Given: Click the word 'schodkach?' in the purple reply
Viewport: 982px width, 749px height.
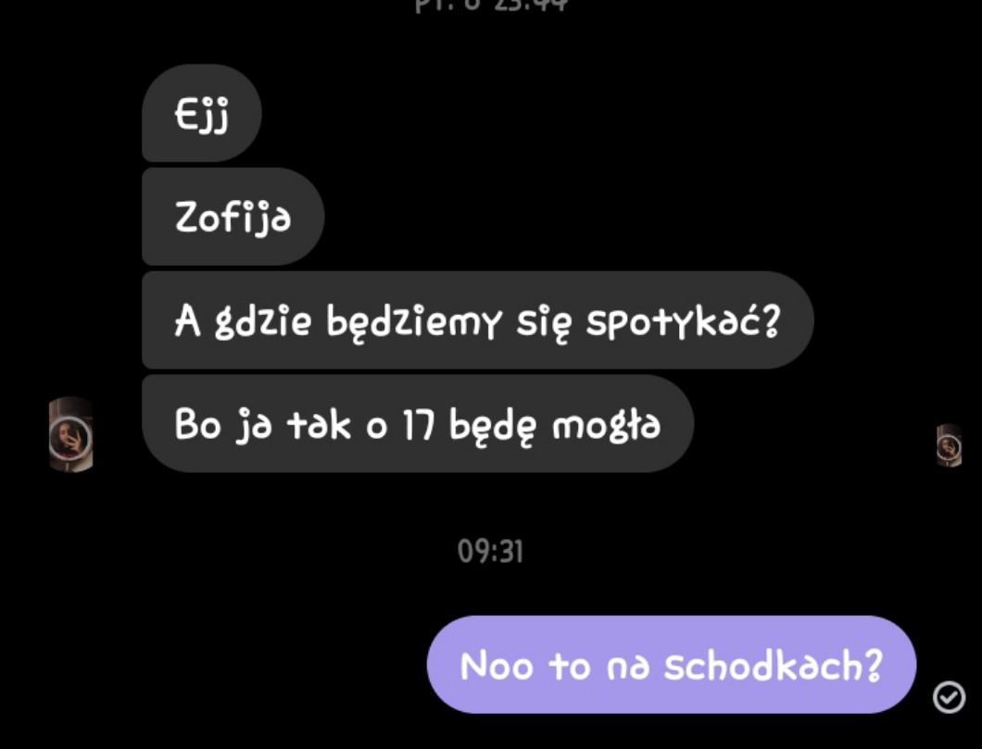Looking at the screenshot, I should coord(774,665).
